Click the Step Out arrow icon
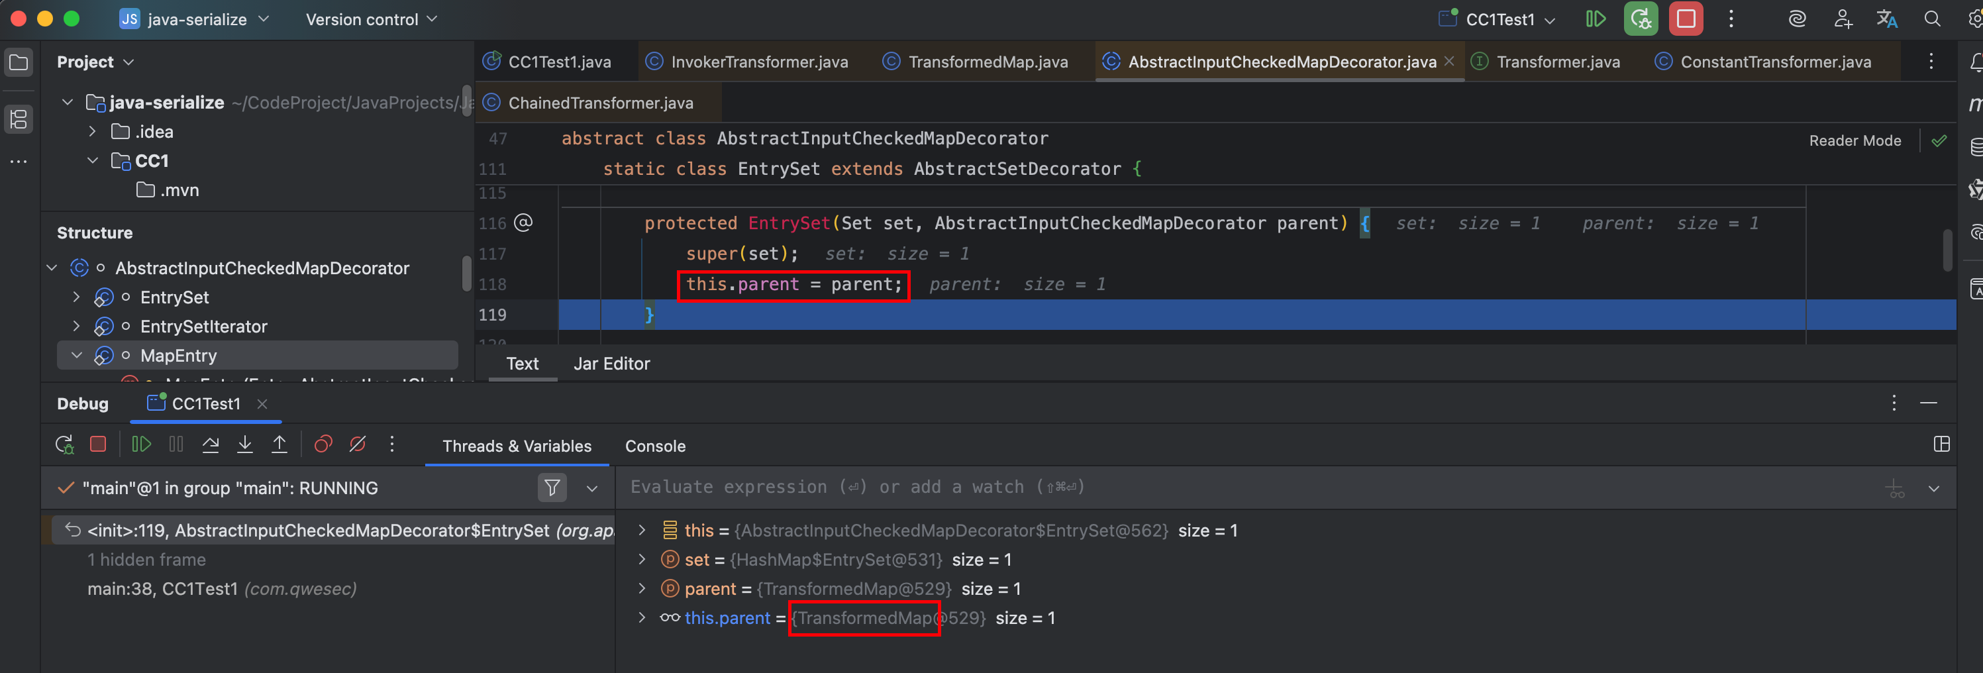 point(280,444)
